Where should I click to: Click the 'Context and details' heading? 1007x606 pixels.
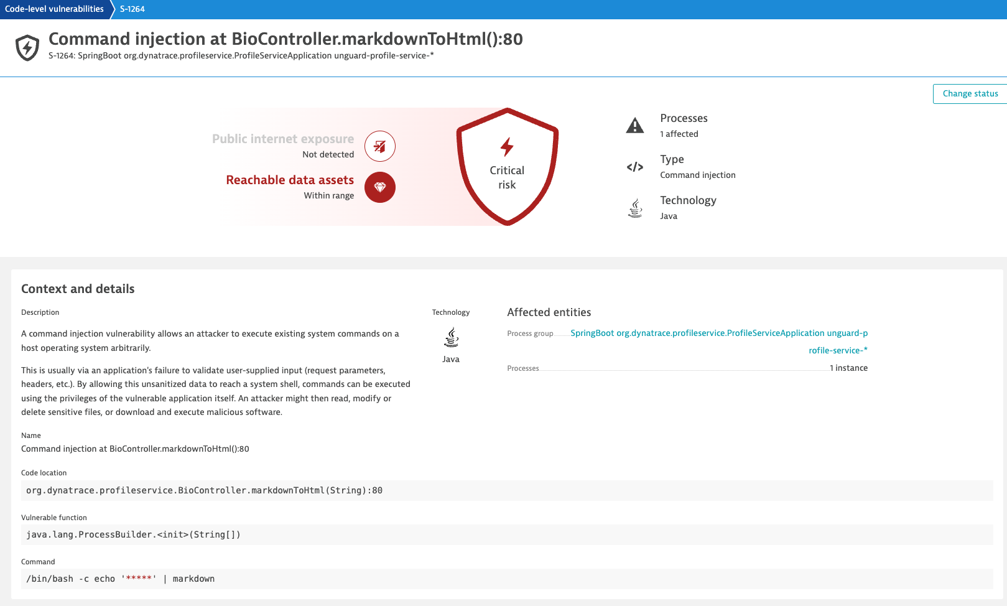[x=78, y=289]
